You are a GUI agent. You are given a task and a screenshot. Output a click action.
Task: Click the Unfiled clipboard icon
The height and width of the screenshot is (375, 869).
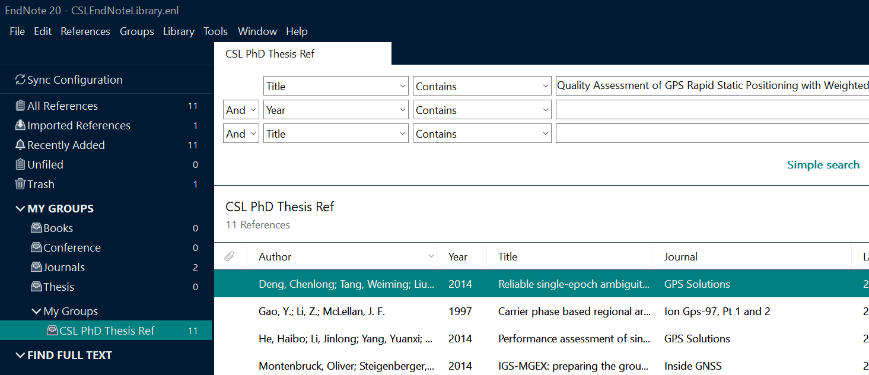pyautogui.click(x=20, y=164)
